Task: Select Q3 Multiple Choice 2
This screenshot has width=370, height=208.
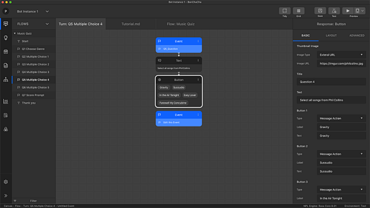Action: (x=34, y=65)
